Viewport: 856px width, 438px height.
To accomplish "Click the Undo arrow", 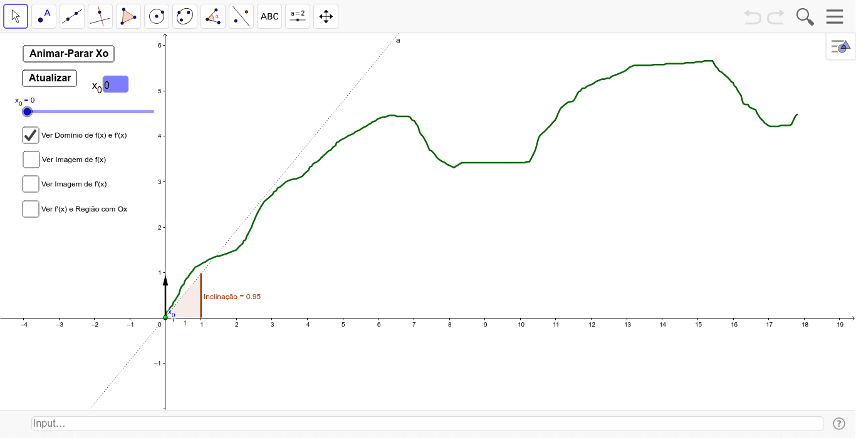I will pos(753,17).
